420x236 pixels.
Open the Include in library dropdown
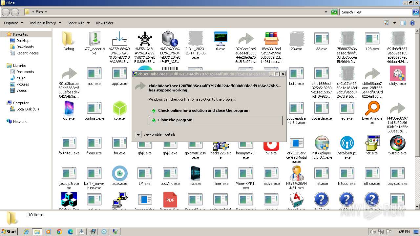click(45, 23)
